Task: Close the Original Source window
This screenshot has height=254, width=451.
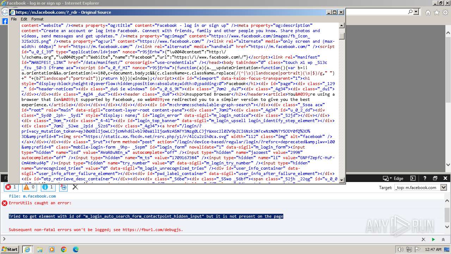Action: pos(341,12)
